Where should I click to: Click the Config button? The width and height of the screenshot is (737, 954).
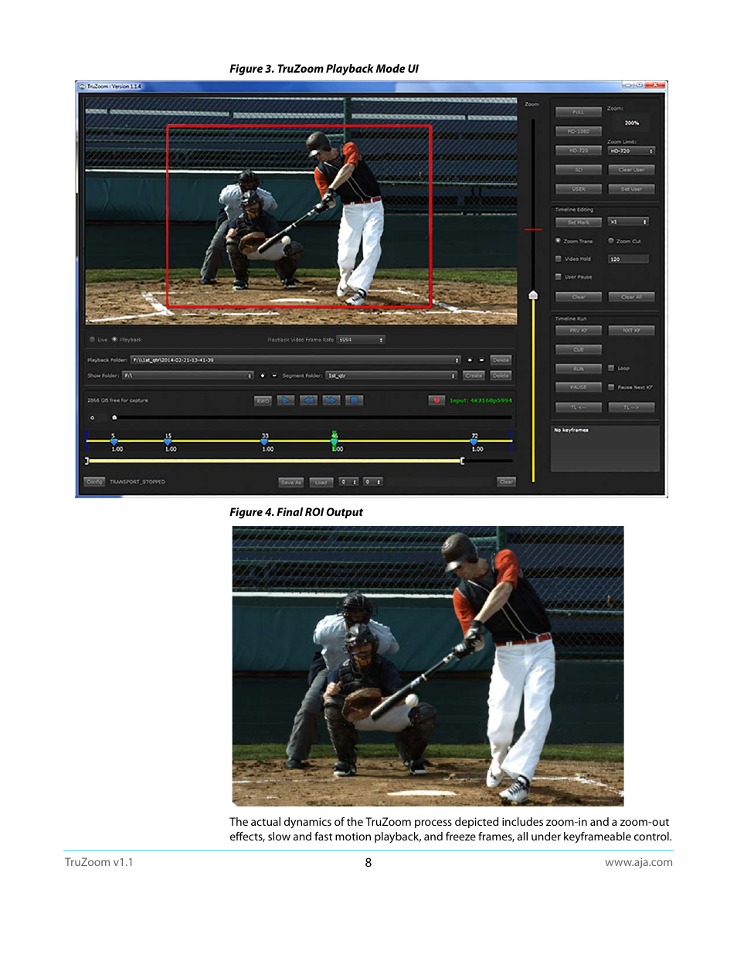pyautogui.click(x=94, y=481)
